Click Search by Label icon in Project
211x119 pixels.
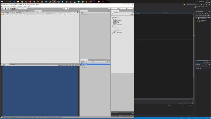109,61
